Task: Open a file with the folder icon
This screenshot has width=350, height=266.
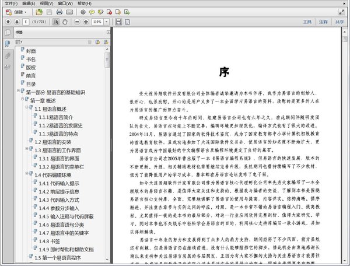Action: (39, 12)
